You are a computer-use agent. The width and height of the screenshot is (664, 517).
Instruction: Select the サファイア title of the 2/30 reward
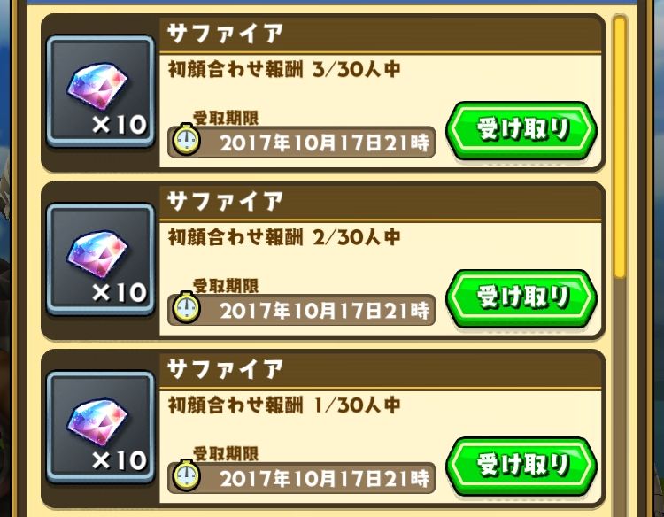point(225,202)
